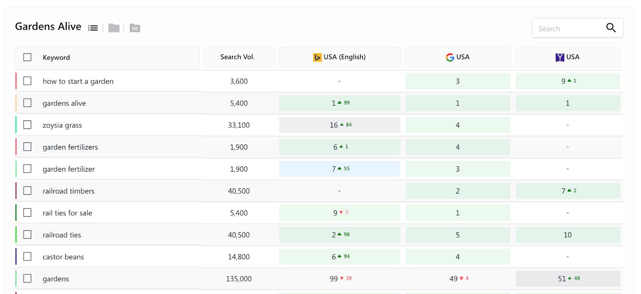Check the rail ties for sale checkbox
641x294 pixels.
[x=27, y=213]
